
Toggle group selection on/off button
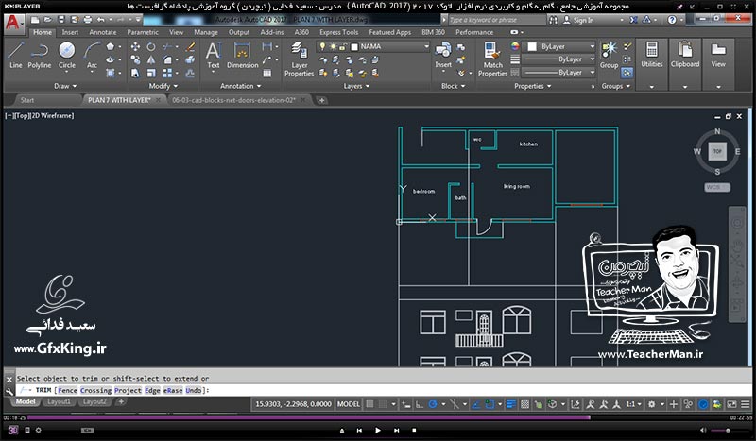(x=627, y=73)
